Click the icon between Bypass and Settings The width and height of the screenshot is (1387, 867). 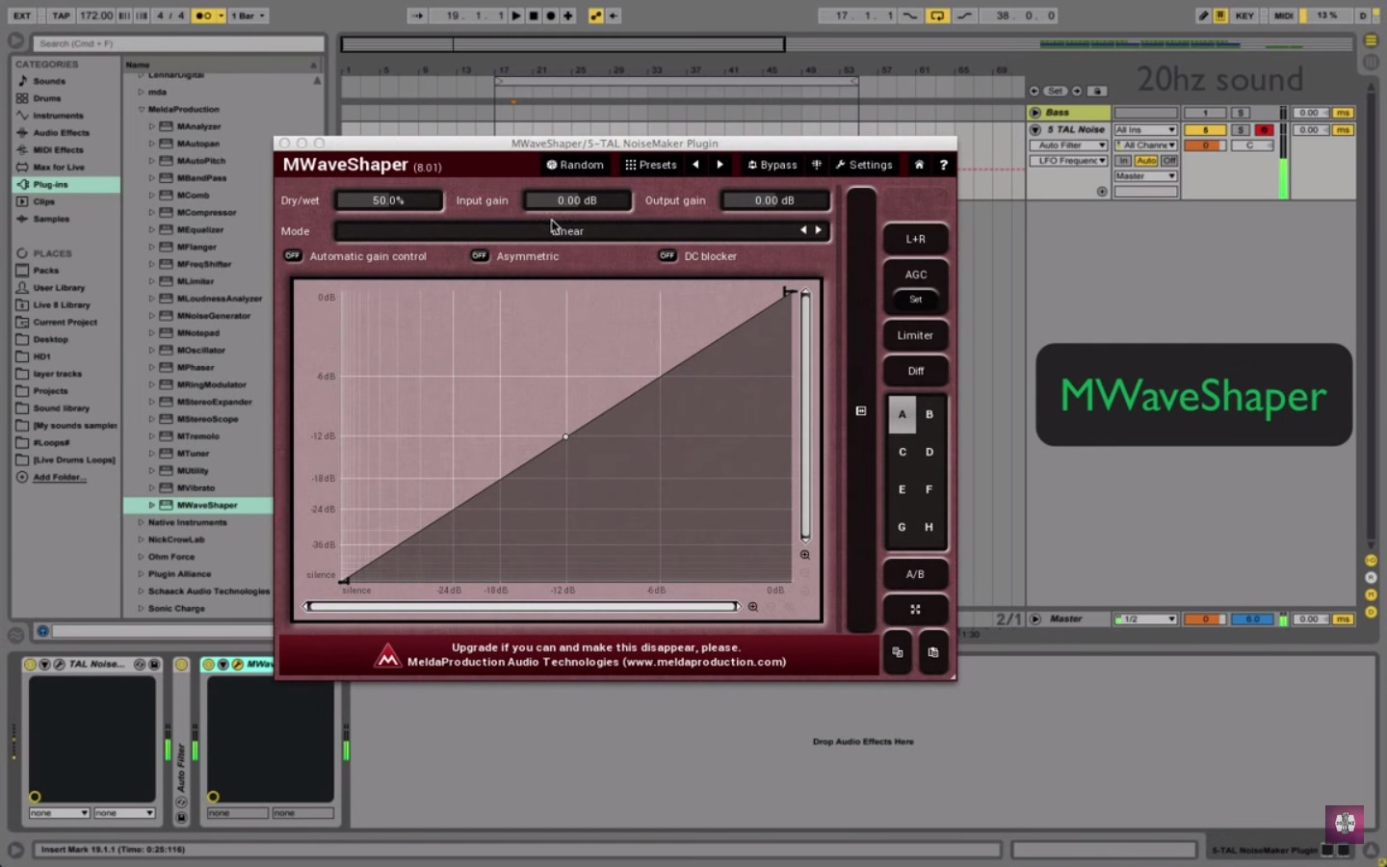(x=817, y=165)
